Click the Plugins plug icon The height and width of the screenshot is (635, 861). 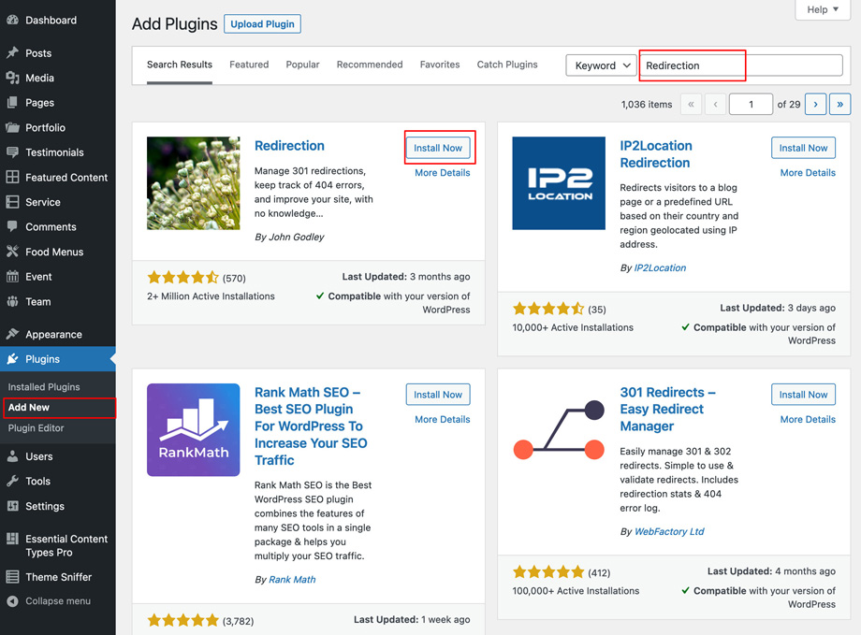coord(12,359)
